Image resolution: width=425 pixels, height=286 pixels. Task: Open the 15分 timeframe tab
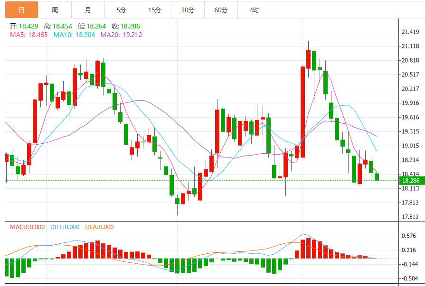tap(154, 10)
